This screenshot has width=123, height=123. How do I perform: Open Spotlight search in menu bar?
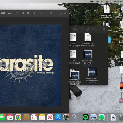(102, 2)
